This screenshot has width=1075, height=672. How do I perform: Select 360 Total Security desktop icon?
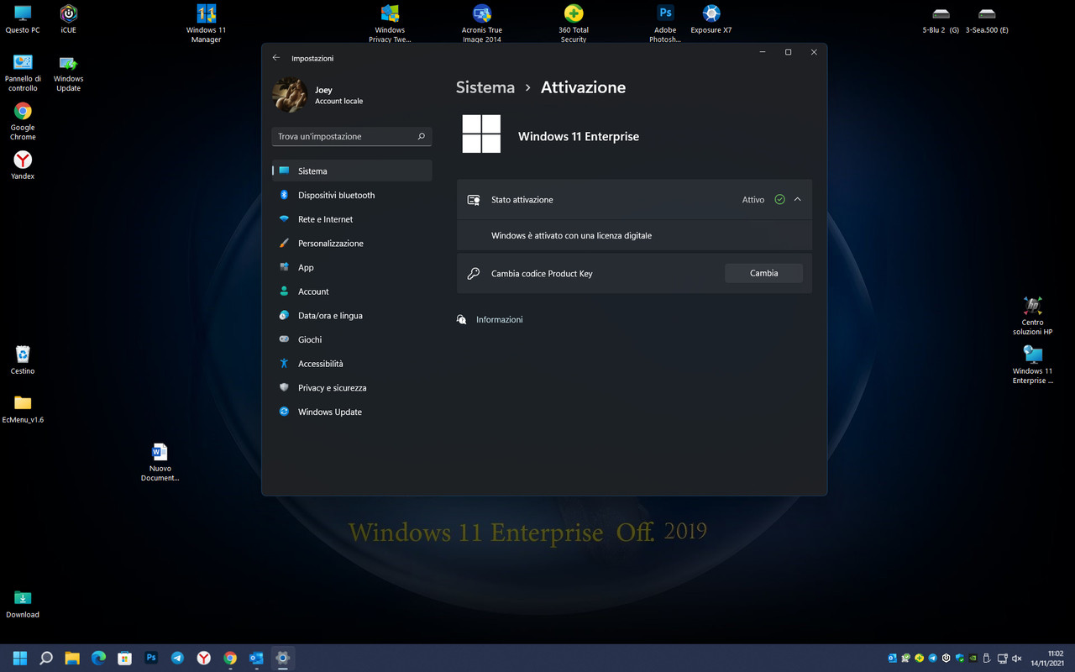click(x=574, y=24)
